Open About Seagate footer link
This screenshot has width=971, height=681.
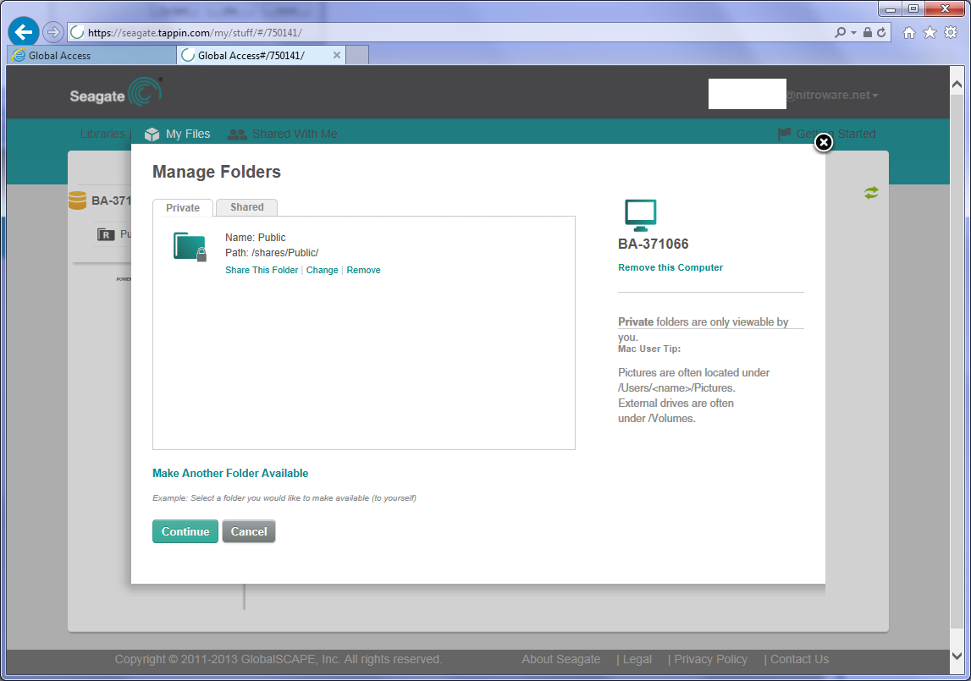pyautogui.click(x=561, y=659)
